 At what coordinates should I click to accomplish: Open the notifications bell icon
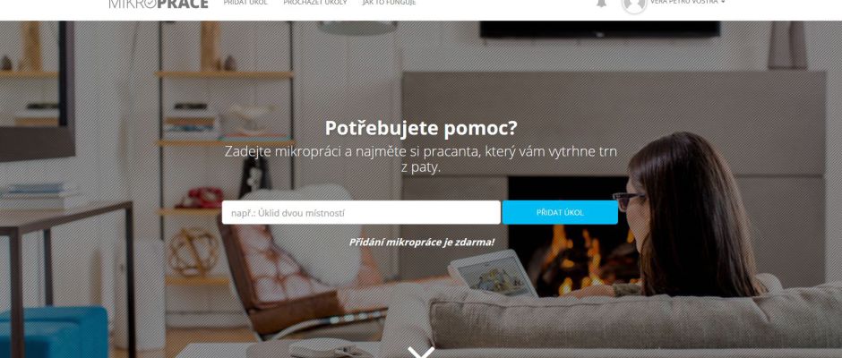coord(601,3)
